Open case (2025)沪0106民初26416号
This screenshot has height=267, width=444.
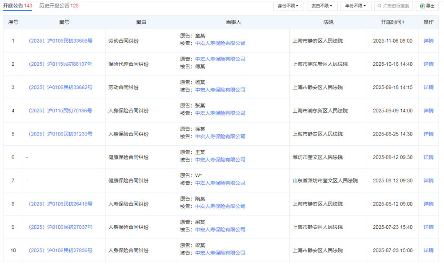click(x=60, y=204)
